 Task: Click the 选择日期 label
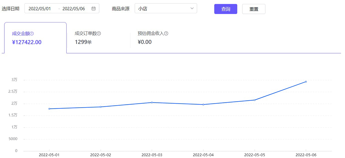click(10, 9)
